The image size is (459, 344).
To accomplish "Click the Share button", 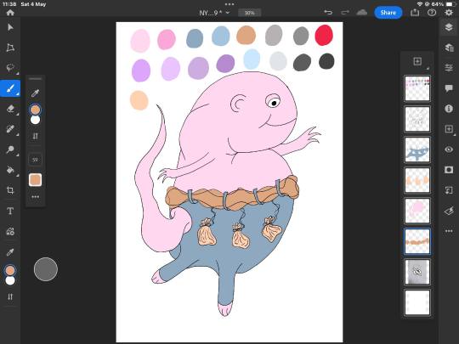I will [x=388, y=13].
